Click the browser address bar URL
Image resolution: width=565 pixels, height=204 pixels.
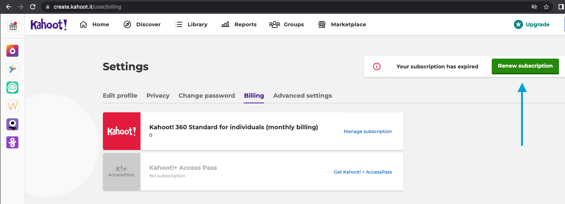tap(88, 7)
